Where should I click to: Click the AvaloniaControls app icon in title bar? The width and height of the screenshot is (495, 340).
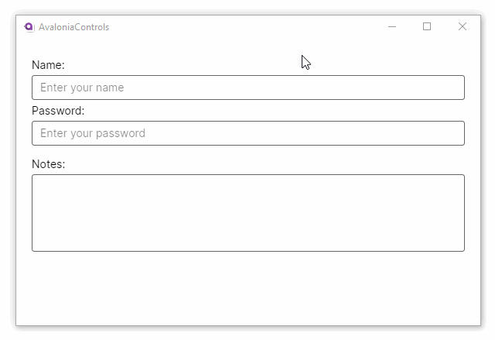coord(29,27)
